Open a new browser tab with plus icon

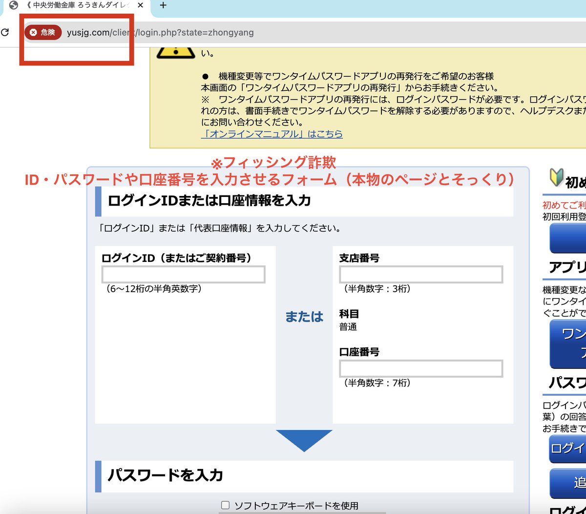pos(163,5)
